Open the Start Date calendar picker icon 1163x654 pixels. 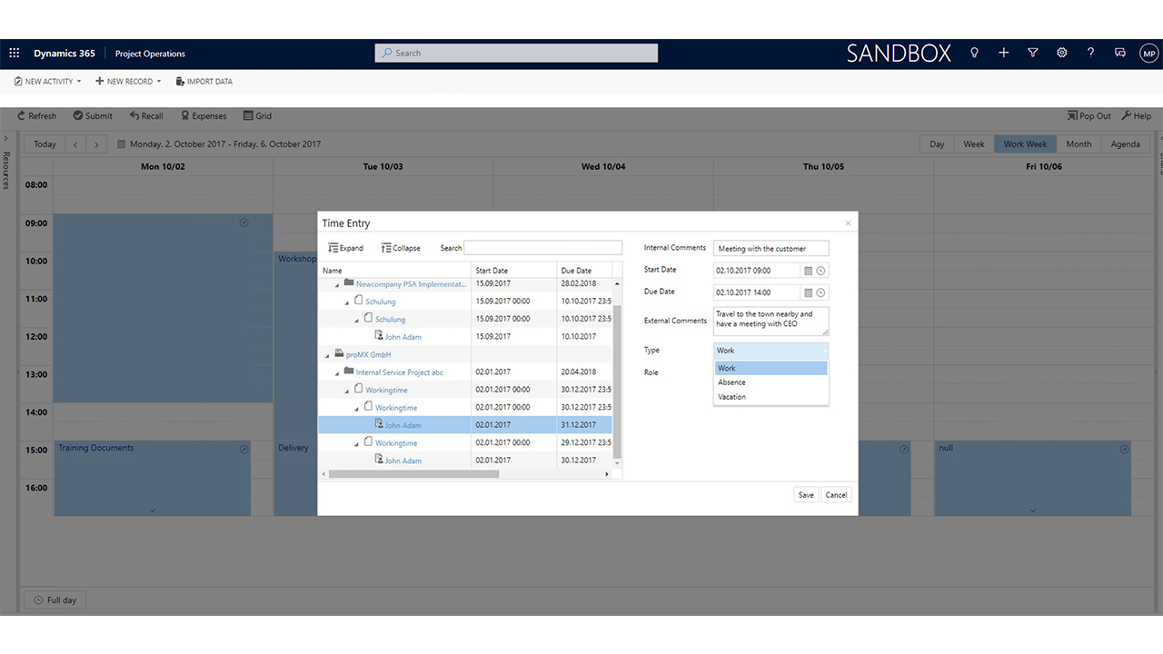(x=808, y=271)
